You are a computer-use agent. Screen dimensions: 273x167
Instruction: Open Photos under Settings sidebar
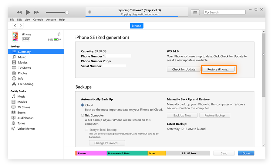coord(22,73)
